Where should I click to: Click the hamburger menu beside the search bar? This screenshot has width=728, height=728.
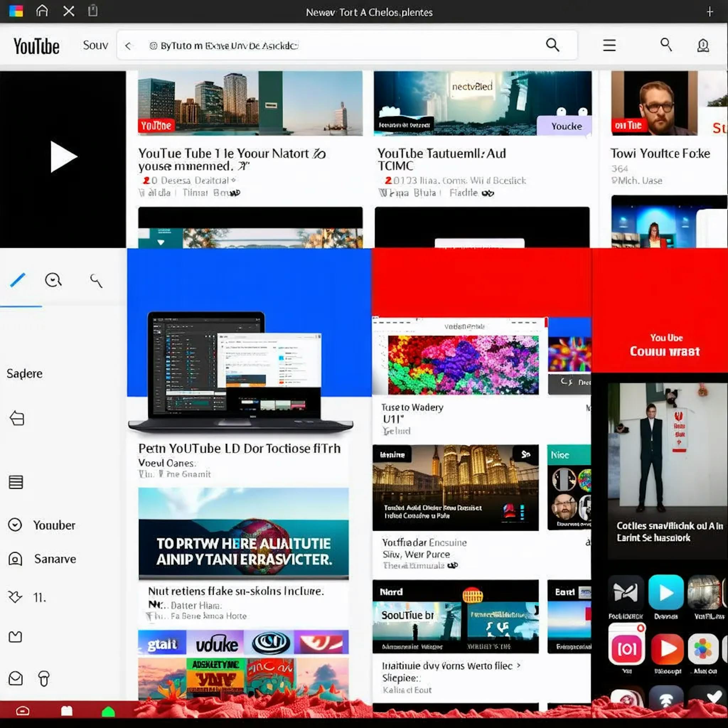pos(609,45)
